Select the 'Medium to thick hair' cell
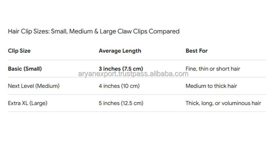Screen dimensions: 266x148 point(211,86)
